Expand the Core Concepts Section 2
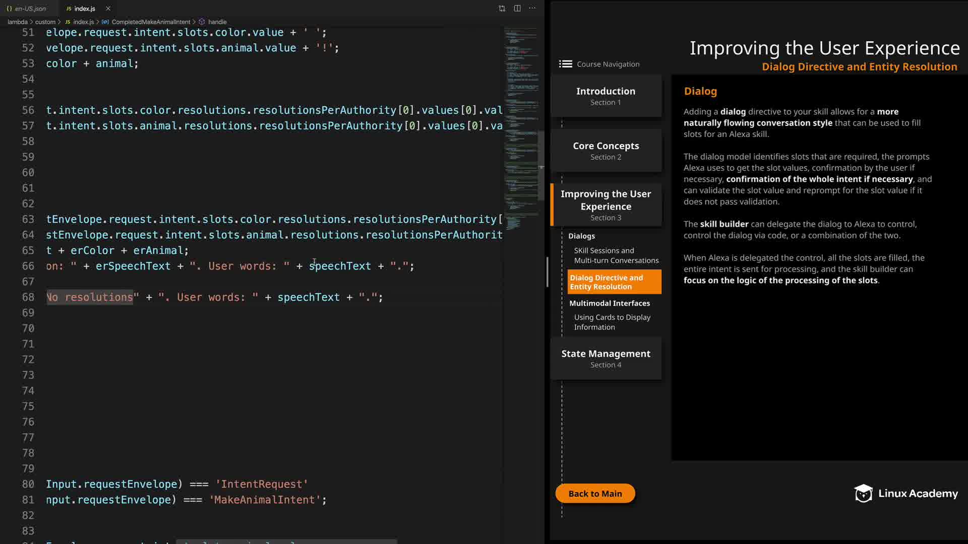 point(606,151)
